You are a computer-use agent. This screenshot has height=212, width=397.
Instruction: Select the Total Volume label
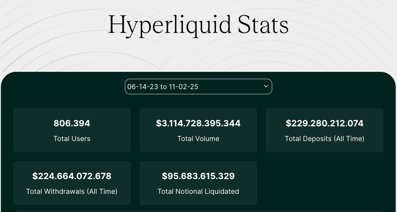click(x=198, y=139)
